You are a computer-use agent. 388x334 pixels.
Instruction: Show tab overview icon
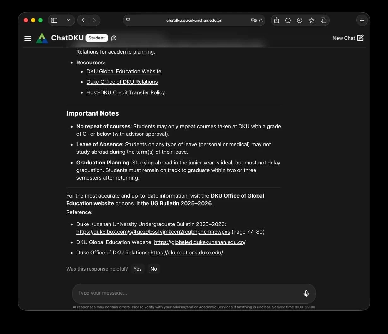(x=323, y=20)
